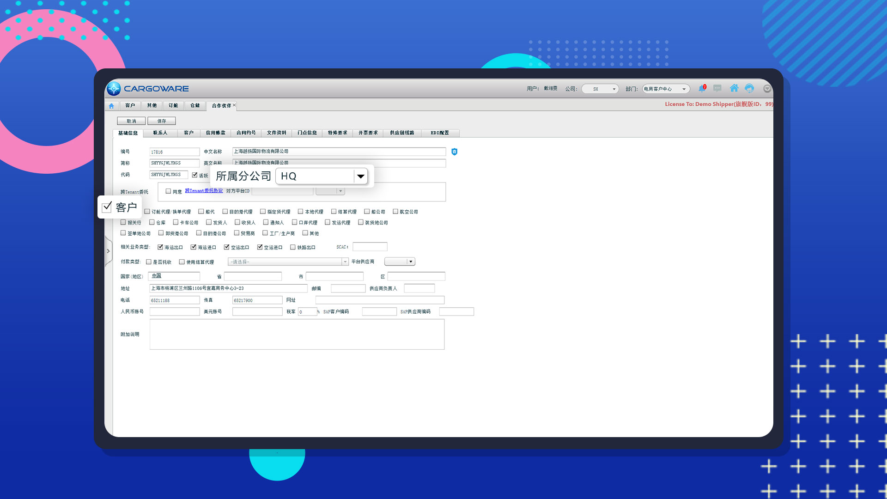Check the 铁路出口 checkbox
Viewport: 887px width, 499px height.
pyautogui.click(x=293, y=247)
